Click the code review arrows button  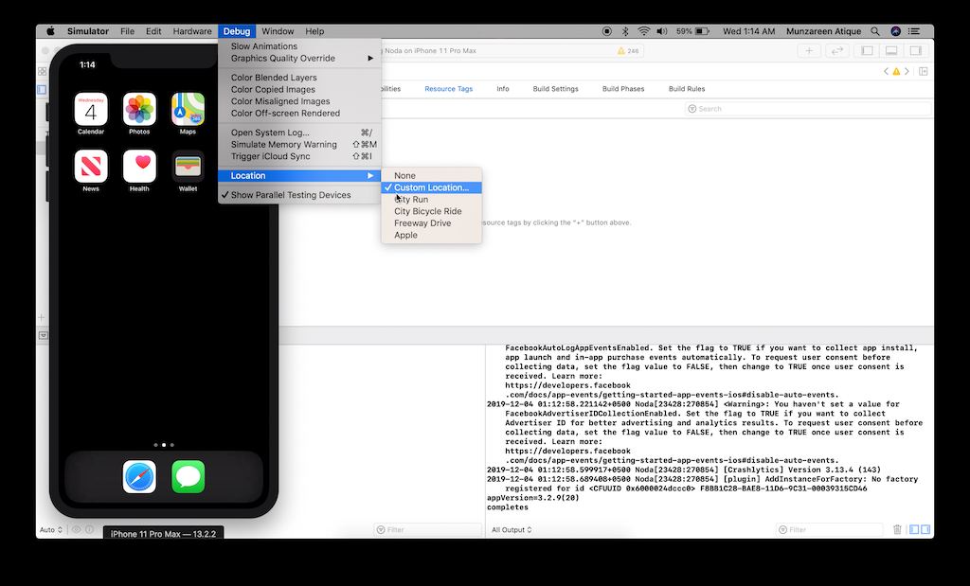pyautogui.click(x=836, y=51)
